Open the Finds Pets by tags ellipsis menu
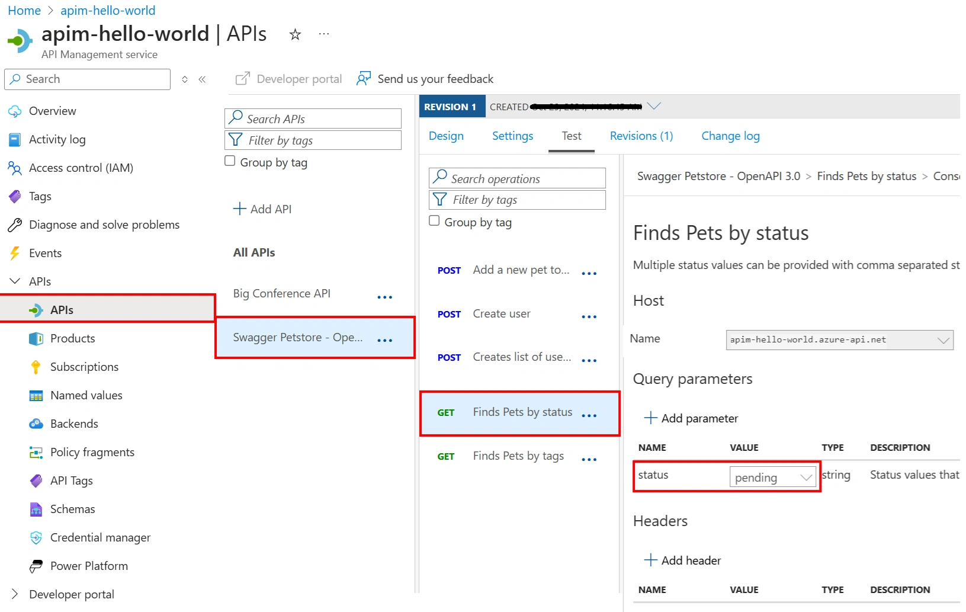 tap(589, 459)
